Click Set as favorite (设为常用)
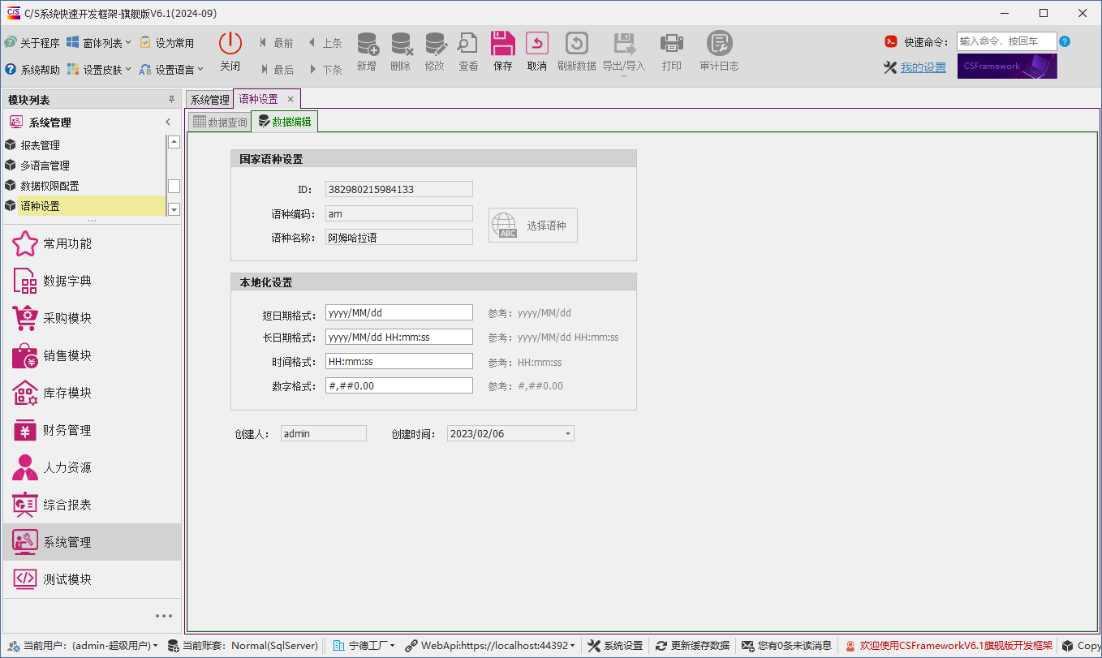This screenshot has height=658, width=1102. (x=167, y=43)
